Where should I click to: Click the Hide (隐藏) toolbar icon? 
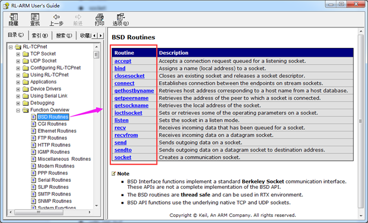(13, 17)
